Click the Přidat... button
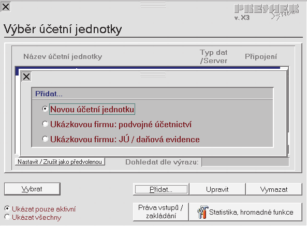Image resolution: width=307 pixels, height=226 pixels. pos(161,189)
